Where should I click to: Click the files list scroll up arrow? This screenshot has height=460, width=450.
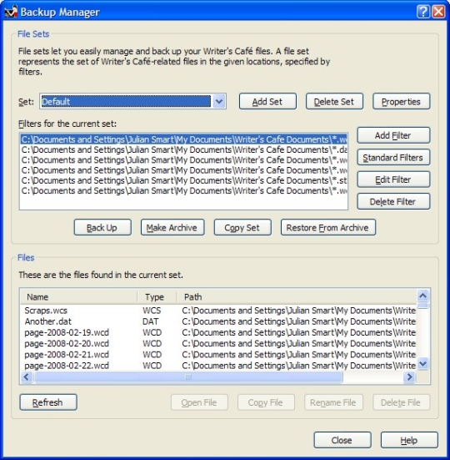point(422,296)
